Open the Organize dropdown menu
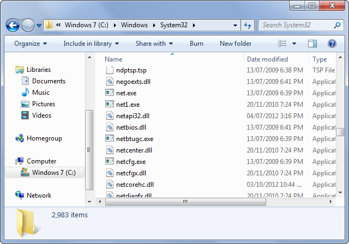 pos(31,44)
